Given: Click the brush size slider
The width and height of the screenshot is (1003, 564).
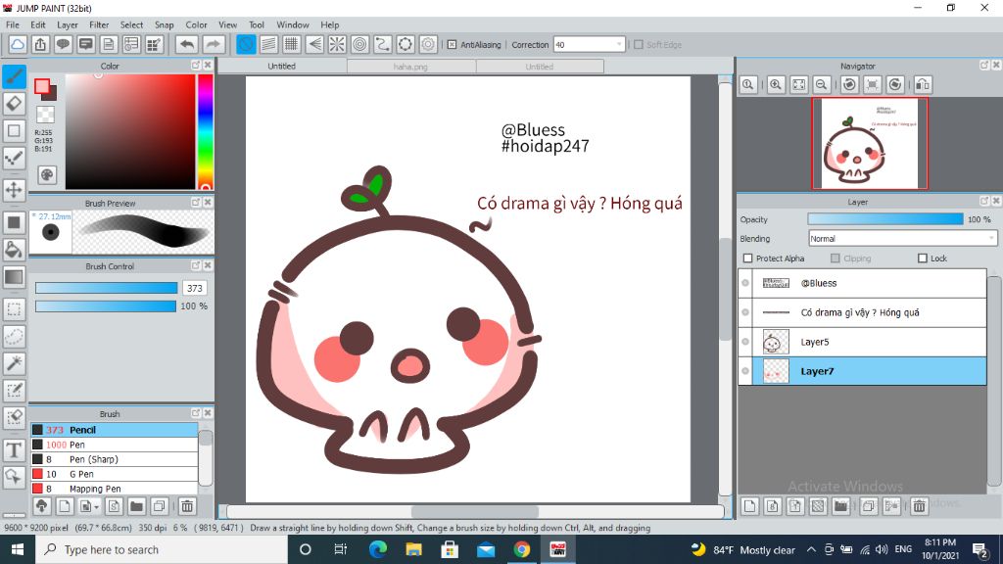Looking at the screenshot, I should coord(106,289).
